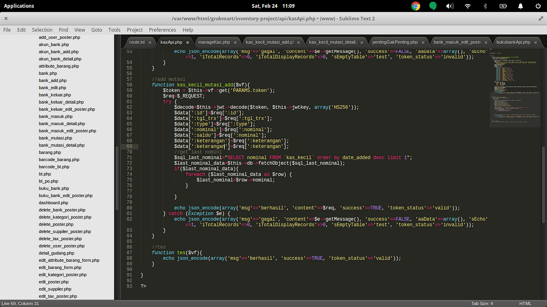
Task: Restore window using the top-right unmaximize icon
Action: click(542, 18)
